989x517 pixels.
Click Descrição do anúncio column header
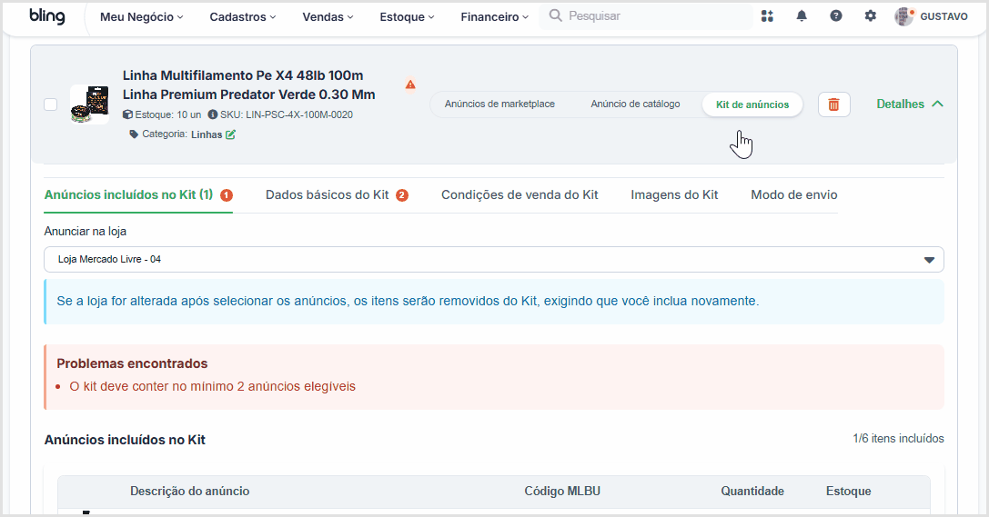pos(190,492)
